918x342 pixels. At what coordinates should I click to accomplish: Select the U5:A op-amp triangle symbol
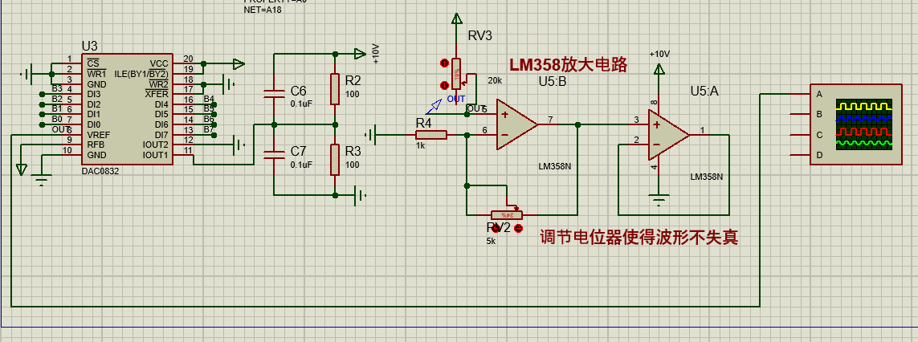pos(668,135)
